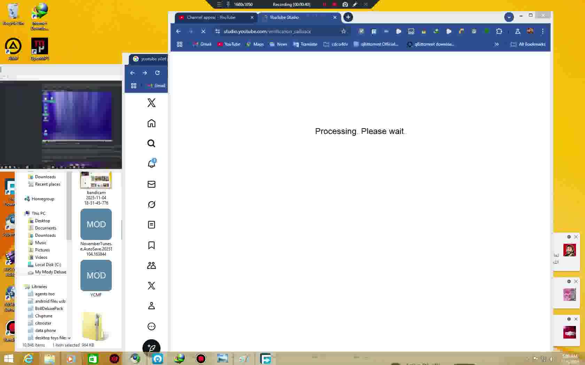
Task: Open X notifications bell icon
Action: [x=151, y=164]
